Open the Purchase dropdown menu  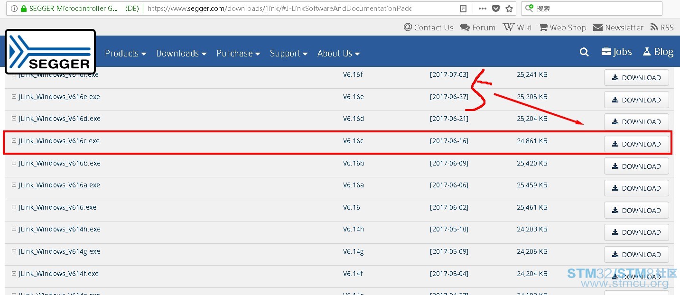[x=238, y=53]
